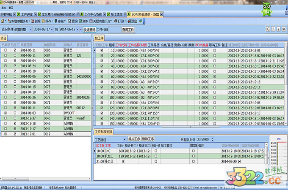Screen dimensions: 288x190
Task: Switch to the 员工绩效 tab
Action: (x=116, y=14)
